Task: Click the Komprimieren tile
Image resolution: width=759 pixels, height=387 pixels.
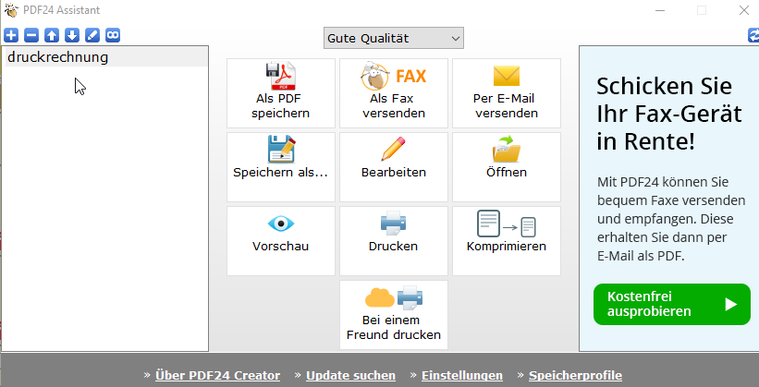Action: 507,241
